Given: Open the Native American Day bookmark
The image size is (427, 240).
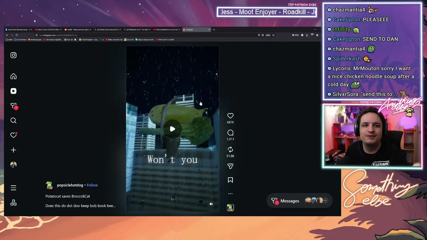Looking at the screenshot, I should click(x=114, y=40).
